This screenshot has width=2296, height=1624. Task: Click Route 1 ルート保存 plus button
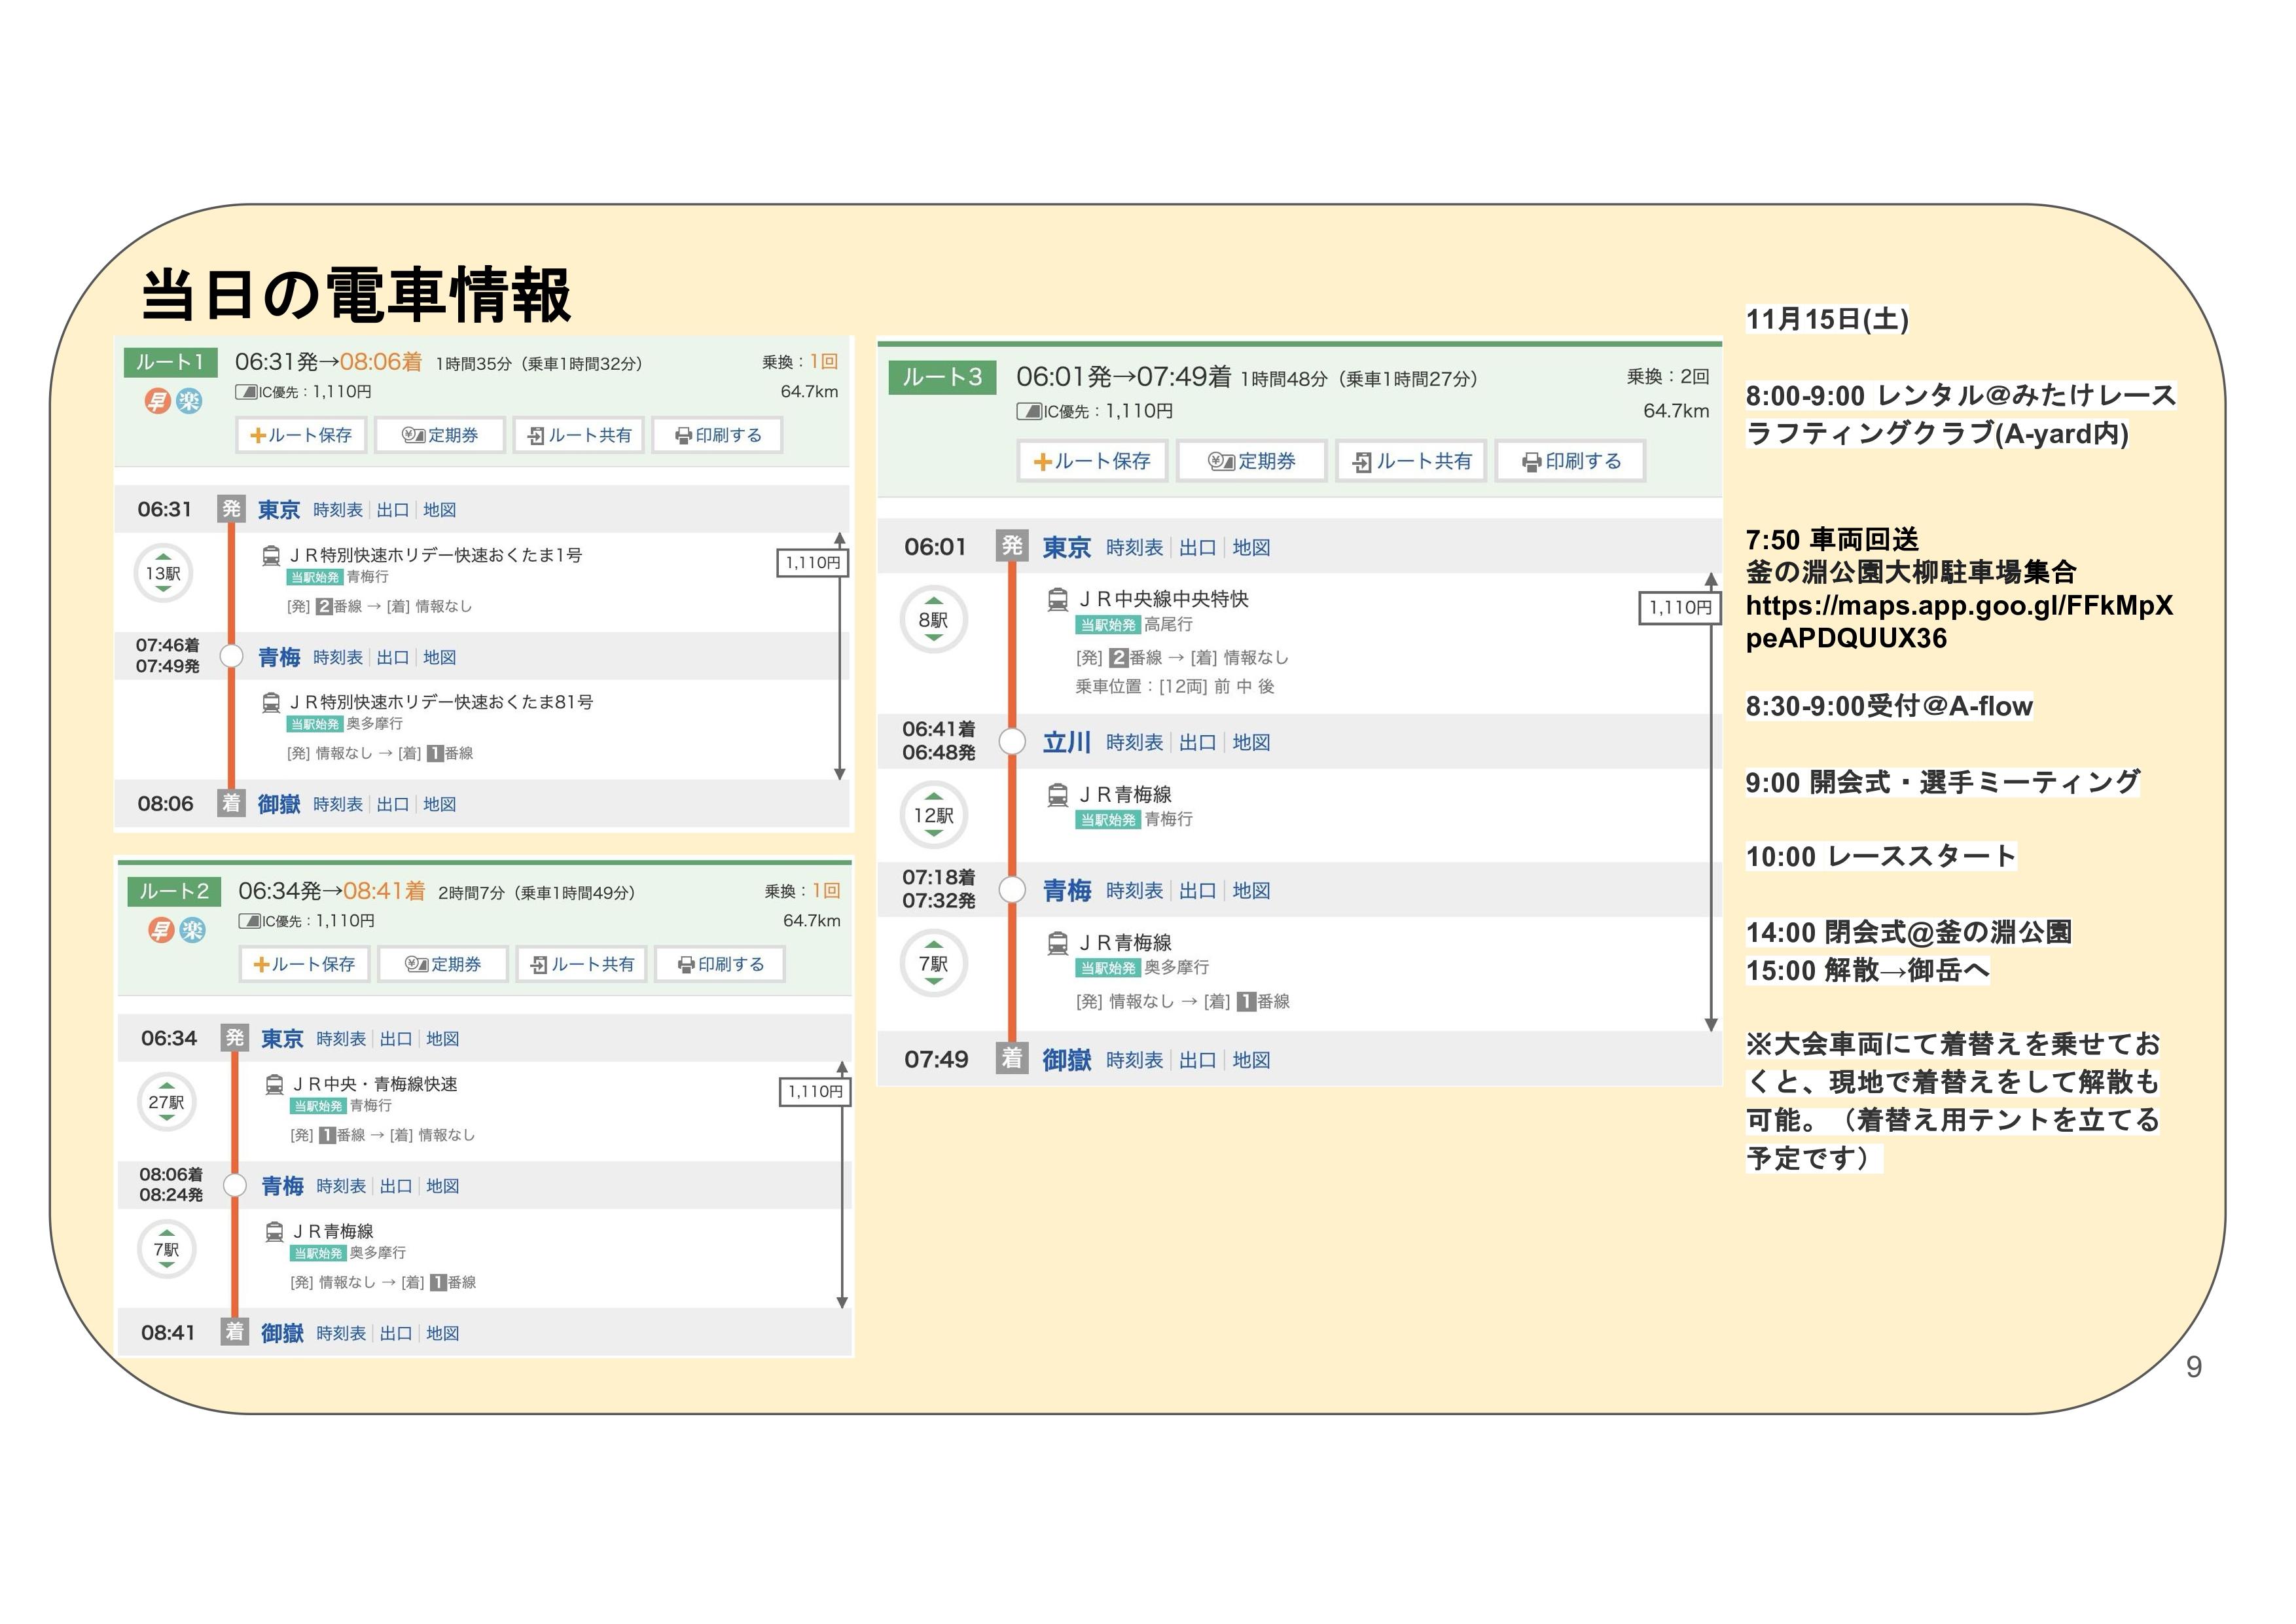tap(301, 435)
